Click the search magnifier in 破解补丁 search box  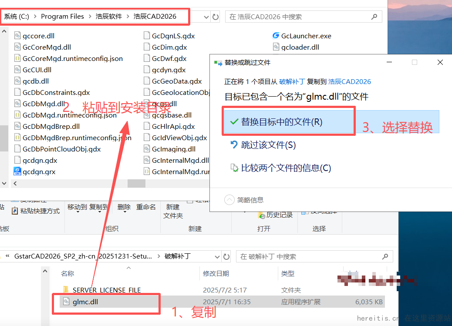(385, 256)
